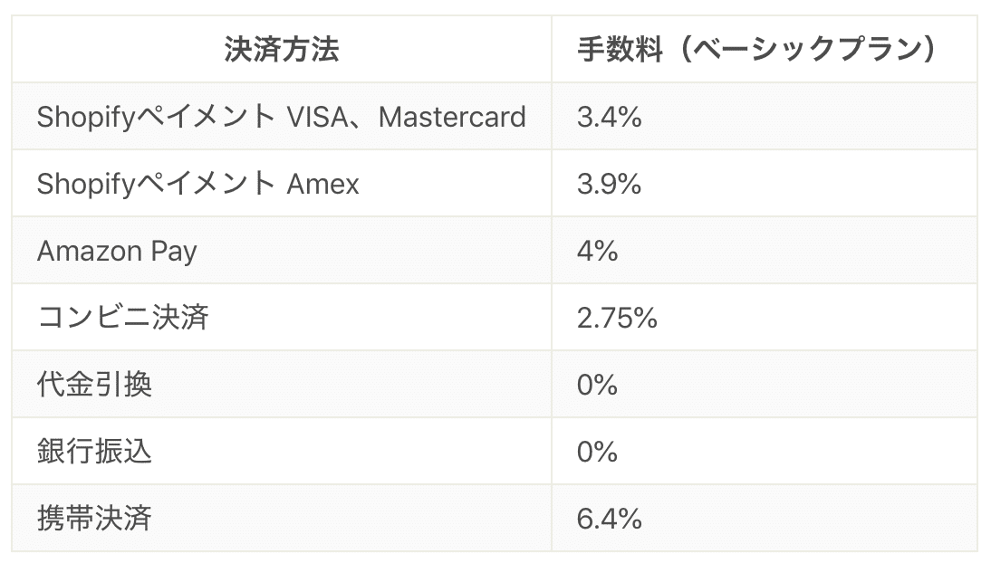Select the 6.4% fee cell

[x=609, y=519]
